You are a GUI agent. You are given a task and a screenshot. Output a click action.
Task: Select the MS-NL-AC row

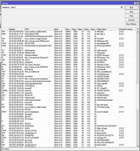(69, 95)
